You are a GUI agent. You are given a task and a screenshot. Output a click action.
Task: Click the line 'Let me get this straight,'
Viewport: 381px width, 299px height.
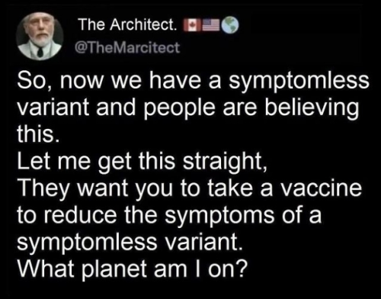point(142,162)
